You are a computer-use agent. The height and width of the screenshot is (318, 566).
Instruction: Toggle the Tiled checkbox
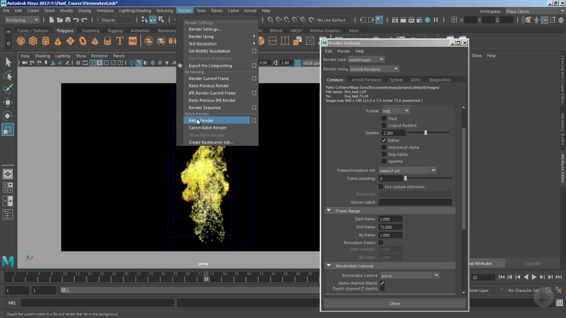pyautogui.click(x=384, y=118)
